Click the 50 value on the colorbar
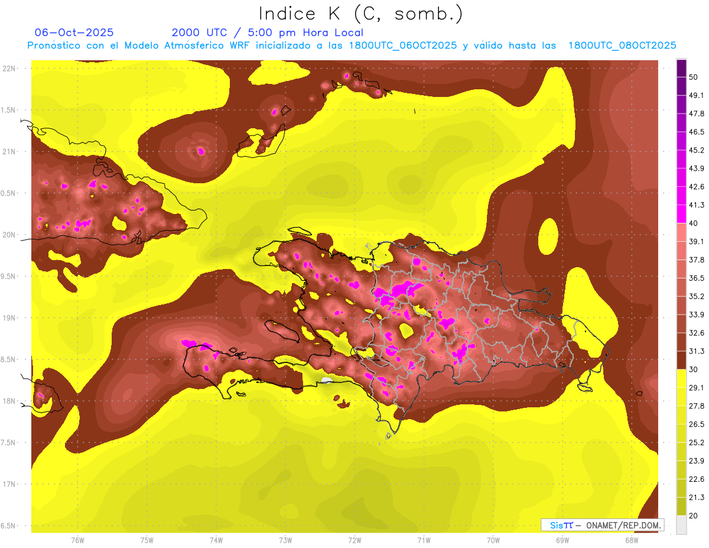 (694, 77)
